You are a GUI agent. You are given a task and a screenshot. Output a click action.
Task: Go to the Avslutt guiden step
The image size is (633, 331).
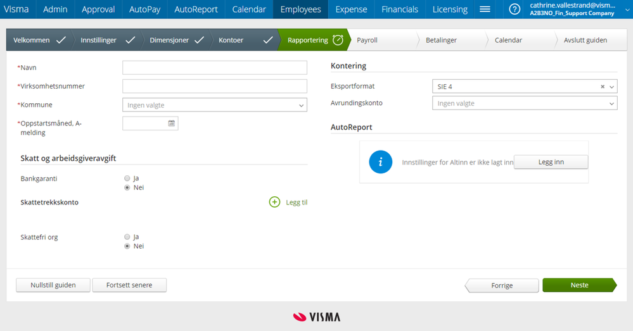coord(590,40)
